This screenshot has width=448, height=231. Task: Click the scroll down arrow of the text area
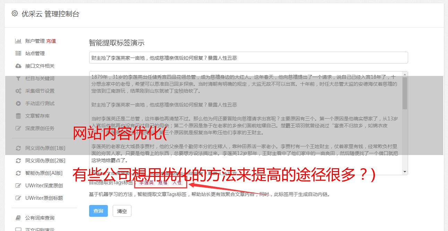(405, 172)
